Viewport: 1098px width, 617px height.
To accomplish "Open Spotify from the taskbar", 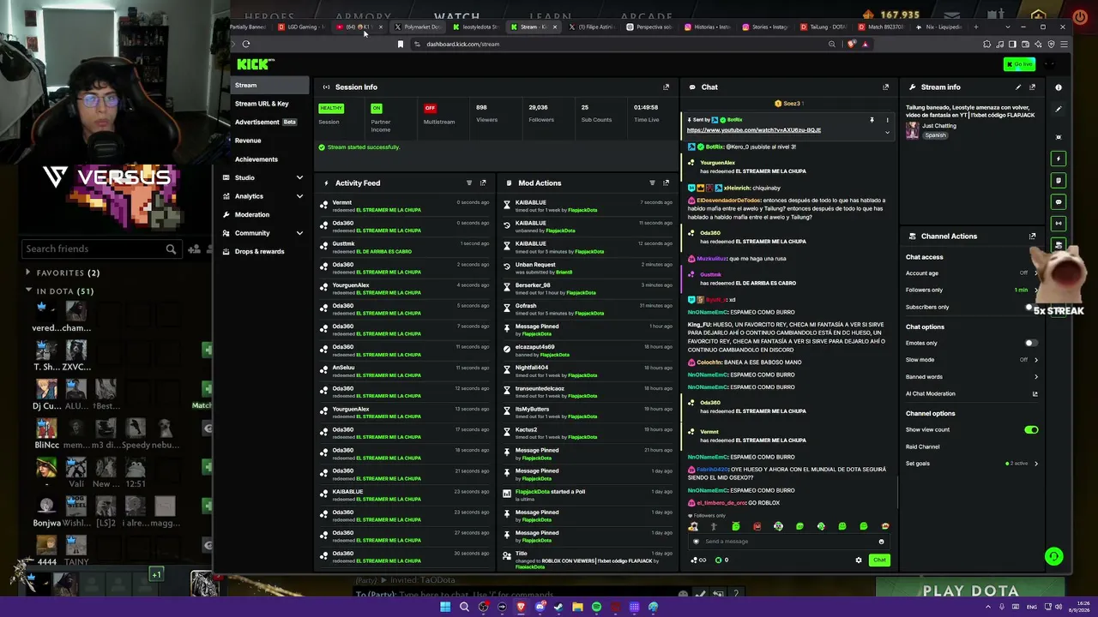I will 596,607.
